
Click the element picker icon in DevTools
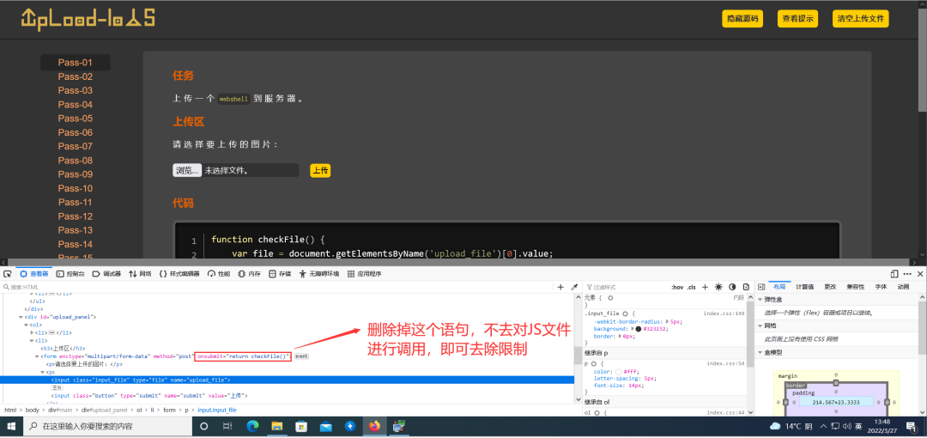coord(8,274)
